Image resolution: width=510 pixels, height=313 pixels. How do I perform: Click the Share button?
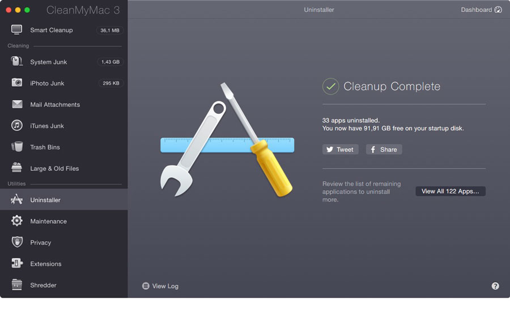tap(384, 149)
